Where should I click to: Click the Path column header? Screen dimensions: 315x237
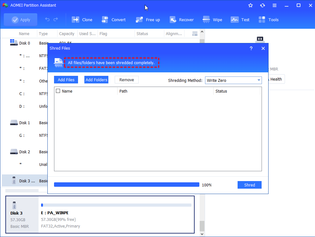point(165,91)
